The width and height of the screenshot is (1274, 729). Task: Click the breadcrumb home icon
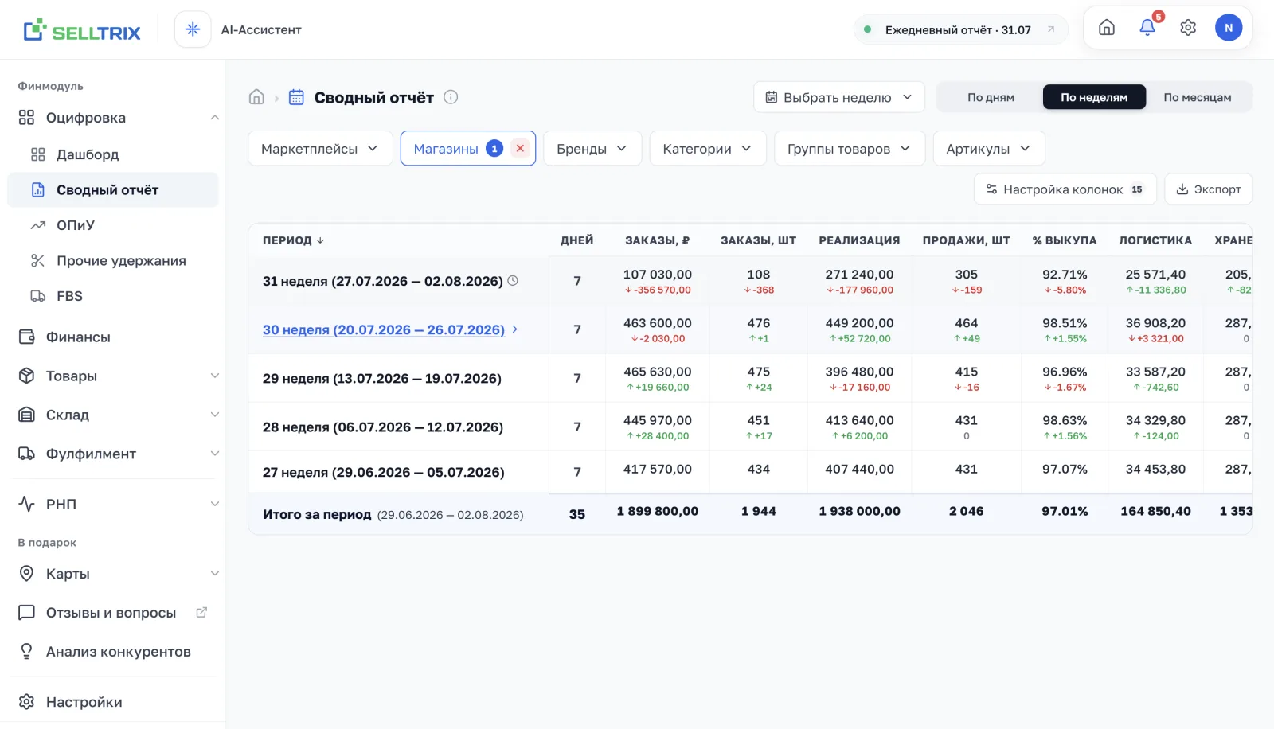pos(256,97)
